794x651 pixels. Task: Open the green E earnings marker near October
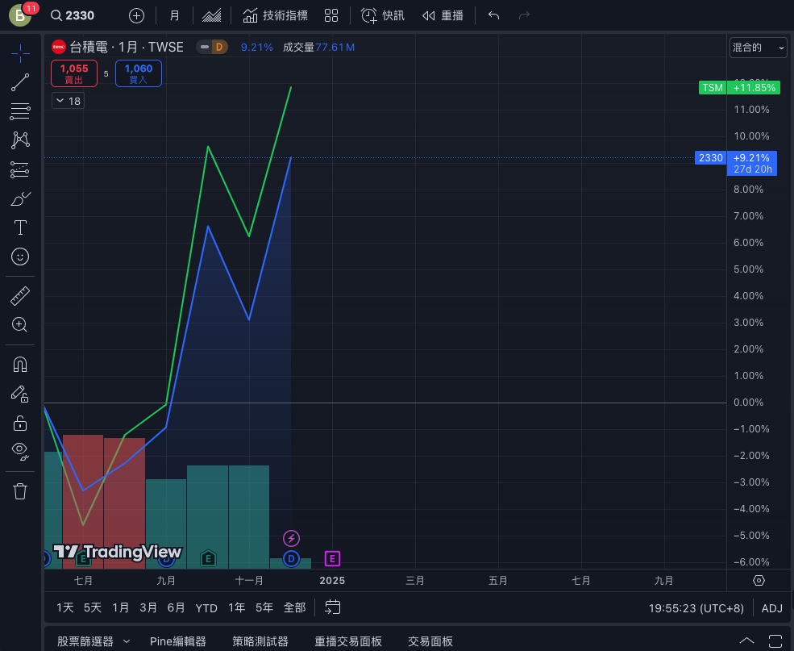[x=208, y=558]
